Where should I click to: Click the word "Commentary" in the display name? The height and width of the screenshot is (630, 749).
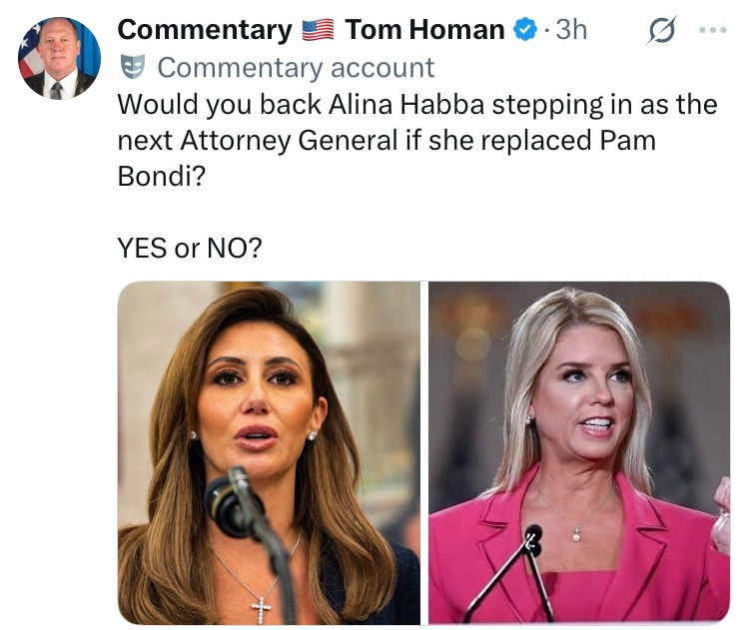pyautogui.click(x=205, y=30)
